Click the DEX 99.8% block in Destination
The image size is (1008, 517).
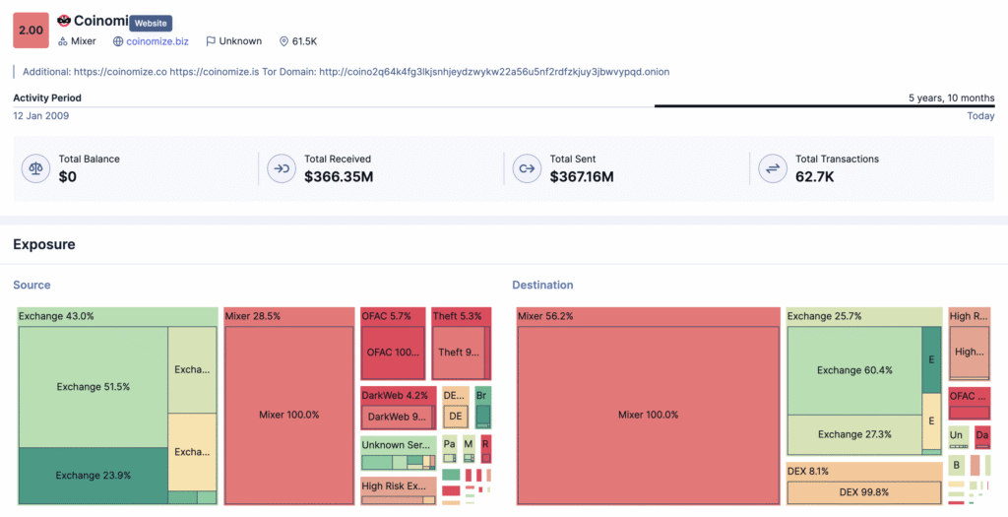[x=863, y=492]
